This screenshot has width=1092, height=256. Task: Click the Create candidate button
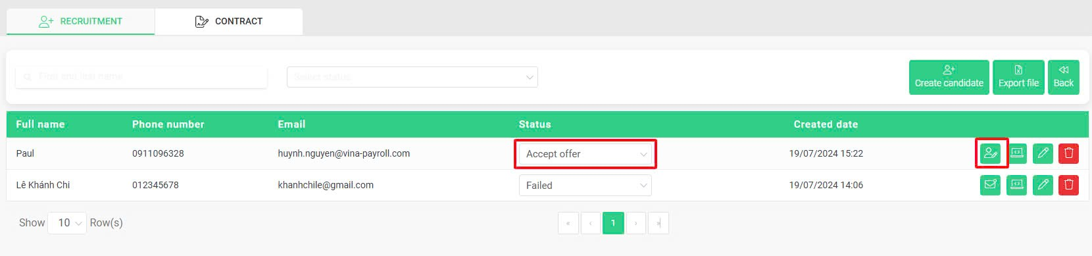pyautogui.click(x=949, y=77)
